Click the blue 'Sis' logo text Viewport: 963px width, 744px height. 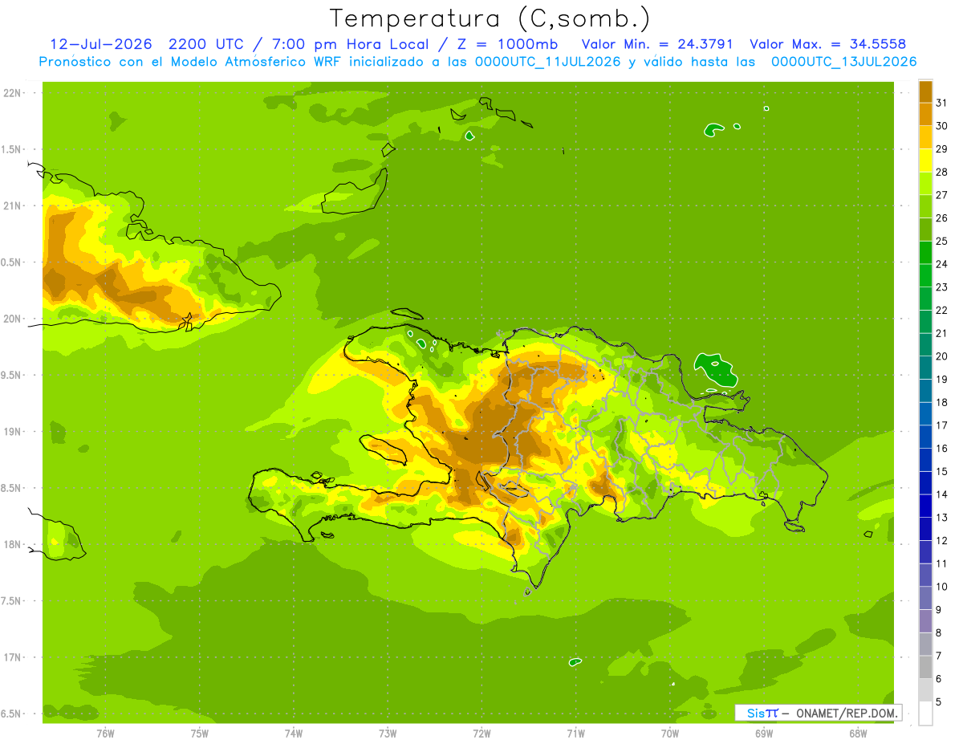tap(755, 713)
